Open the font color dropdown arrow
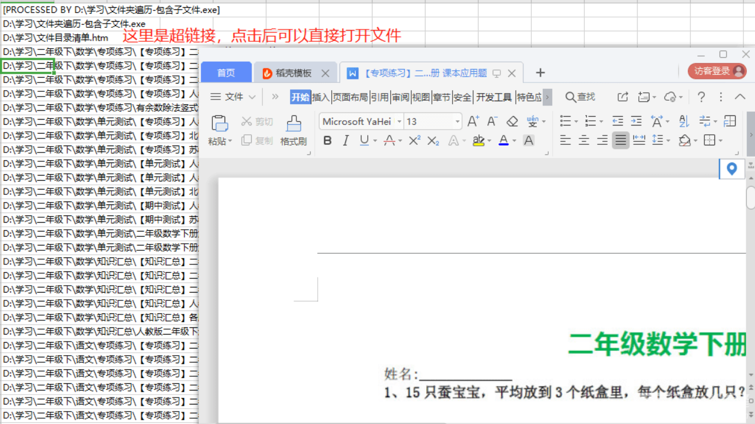 coord(515,141)
